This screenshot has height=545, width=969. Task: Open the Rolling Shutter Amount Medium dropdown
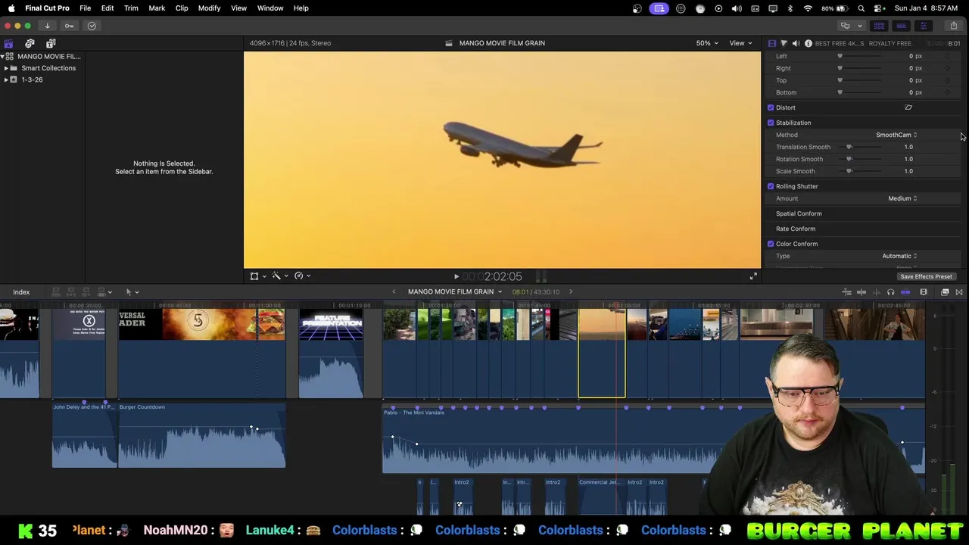902,198
